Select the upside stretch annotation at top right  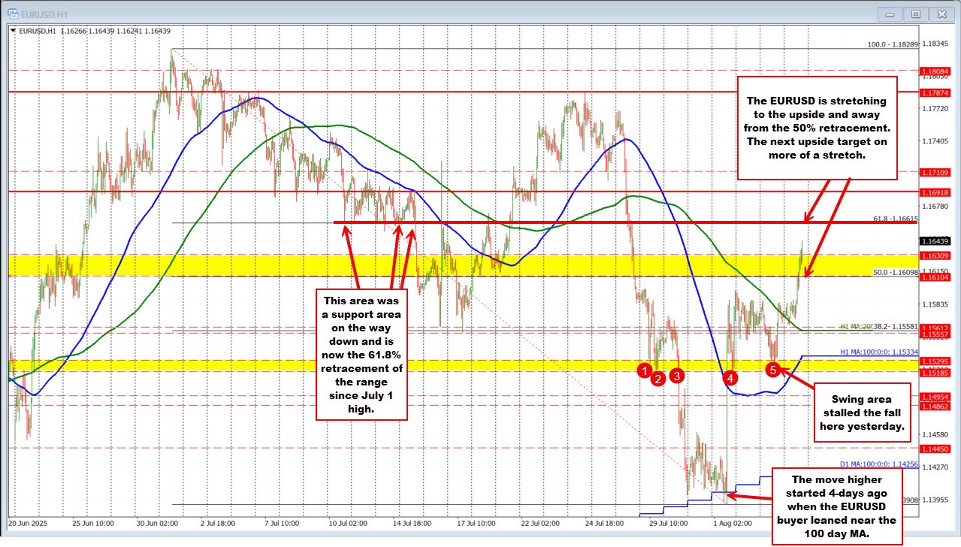click(817, 127)
